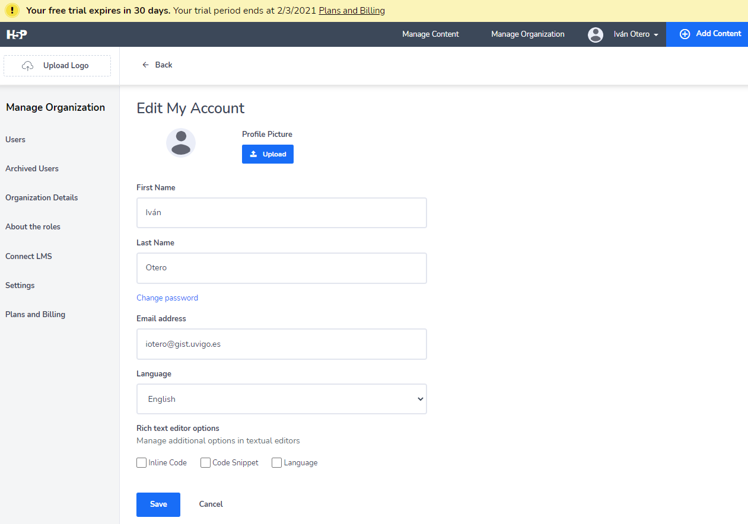Click the cloud upload icon beside Upload Logo

(27, 66)
